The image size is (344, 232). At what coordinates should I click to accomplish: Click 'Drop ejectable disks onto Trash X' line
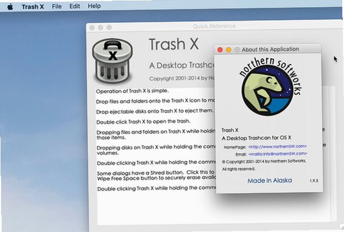click(x=155, y=111)
